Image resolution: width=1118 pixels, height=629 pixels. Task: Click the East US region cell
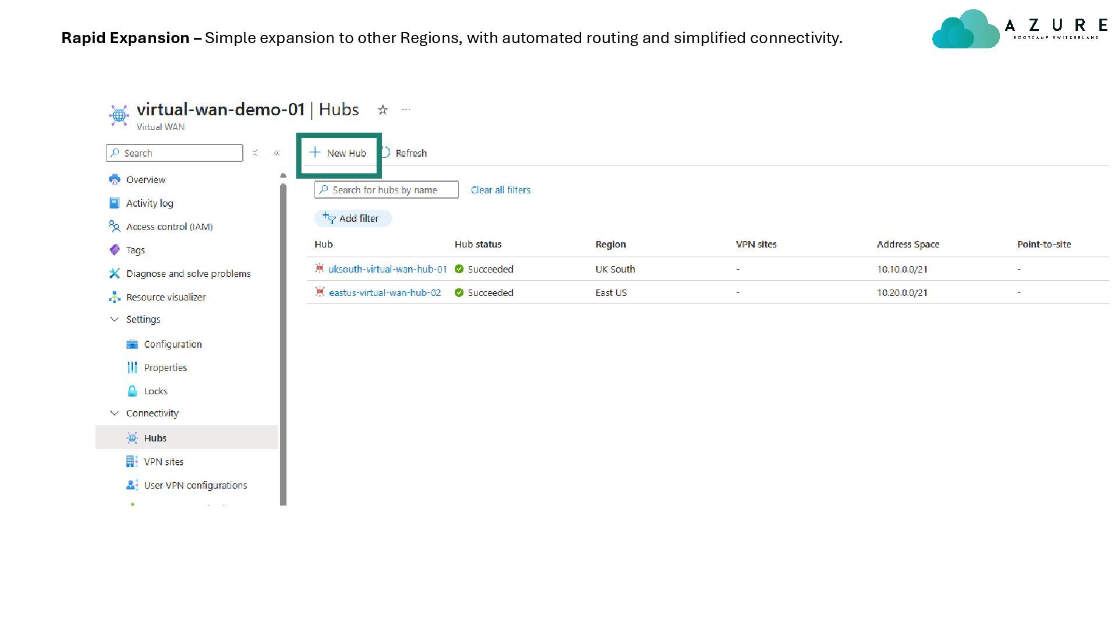[611, 292]
